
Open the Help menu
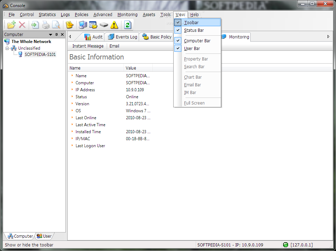click(x=194, y=15)
